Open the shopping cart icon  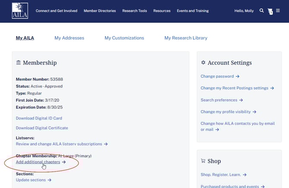270,11
